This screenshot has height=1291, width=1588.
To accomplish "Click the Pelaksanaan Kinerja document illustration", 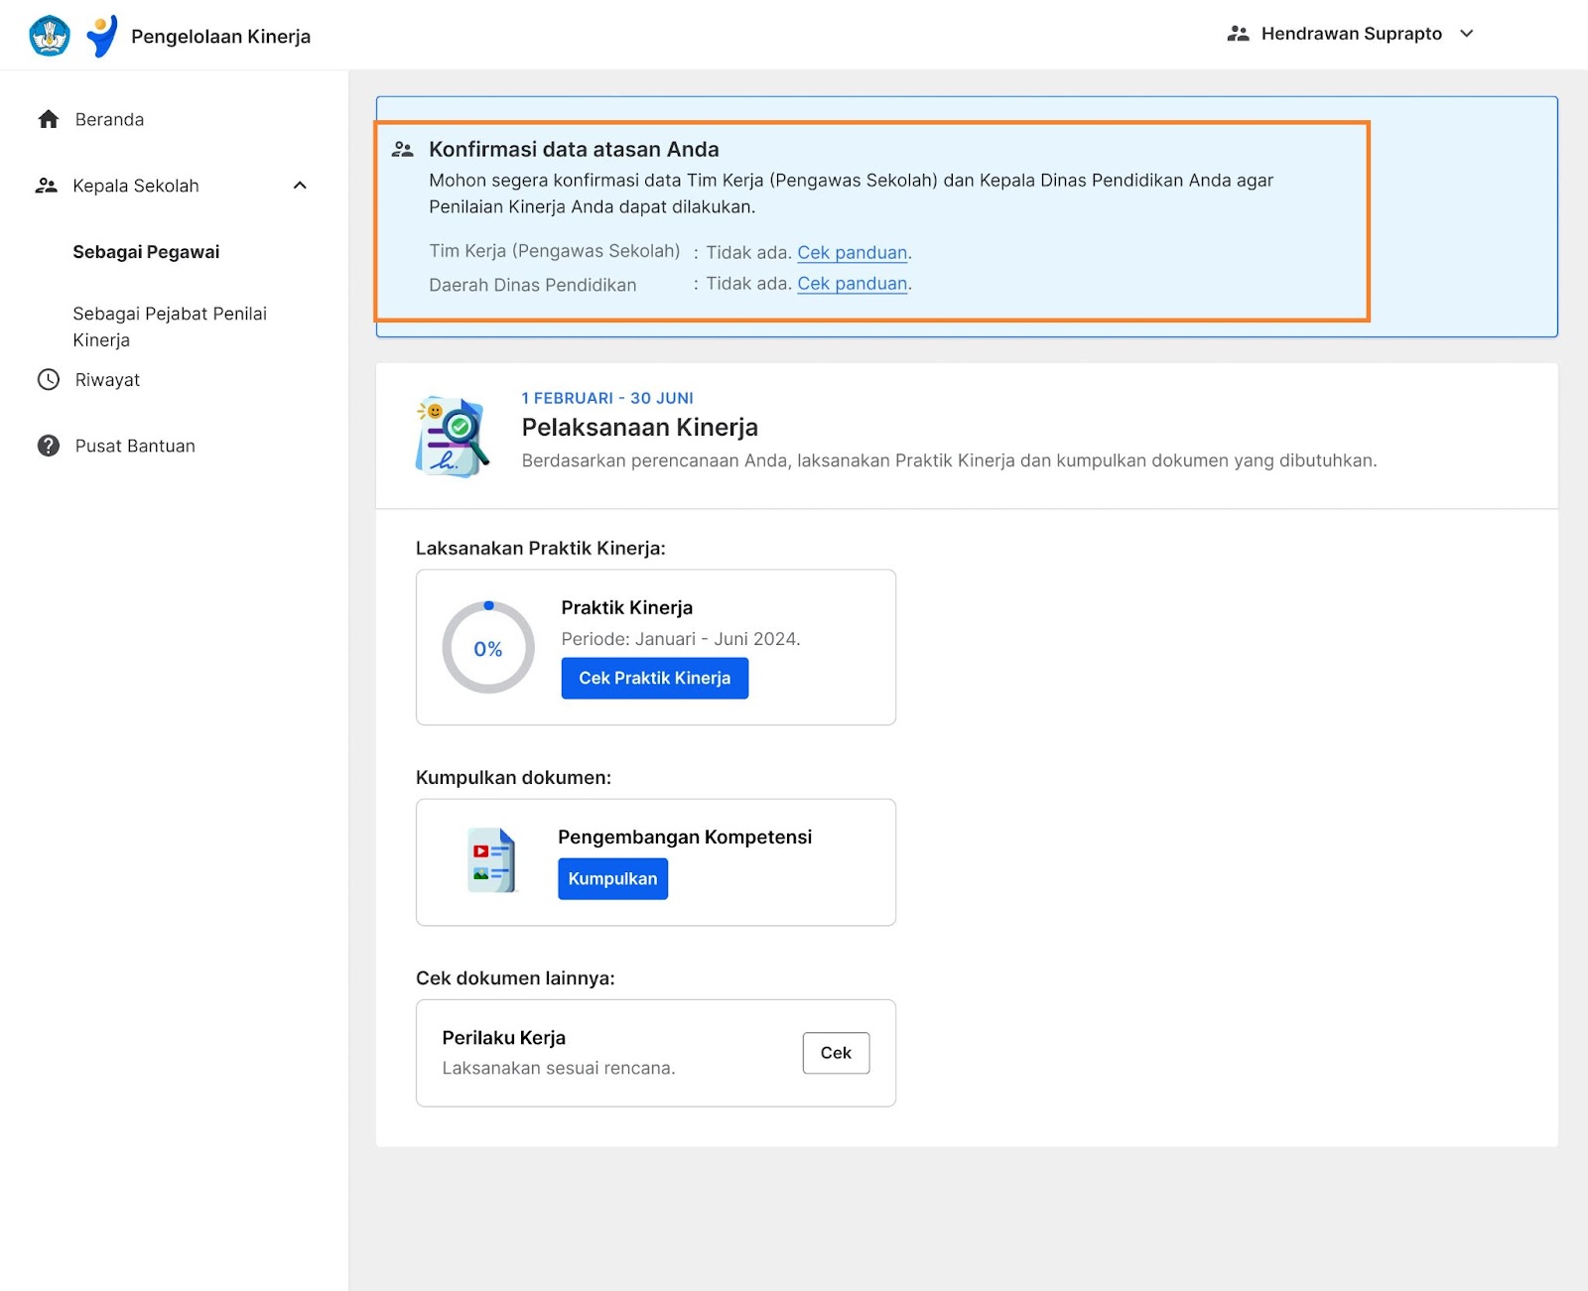I will coord(453,438).
